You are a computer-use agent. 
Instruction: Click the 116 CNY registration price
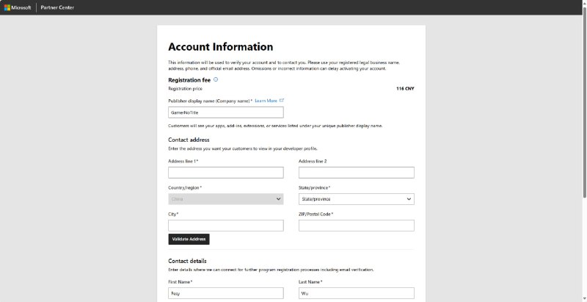pos(405,88)
